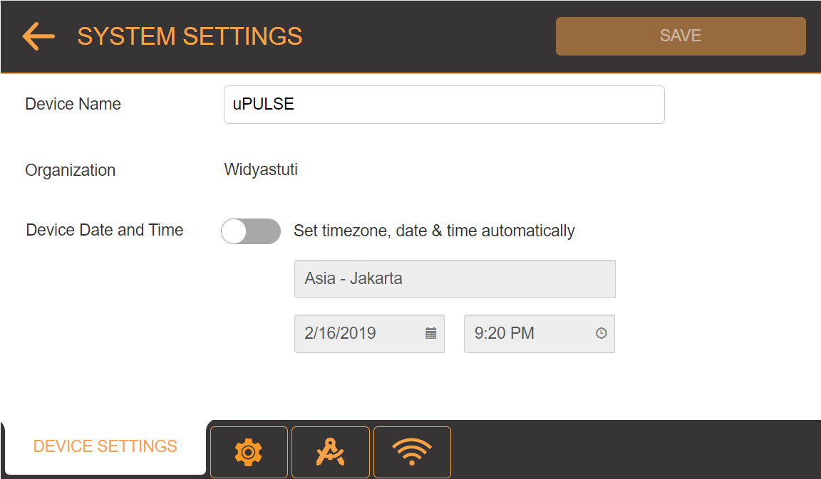This screenshot has width=821, height=479.
Task: Click the Device Date and Time label
Action: point(105,231)
